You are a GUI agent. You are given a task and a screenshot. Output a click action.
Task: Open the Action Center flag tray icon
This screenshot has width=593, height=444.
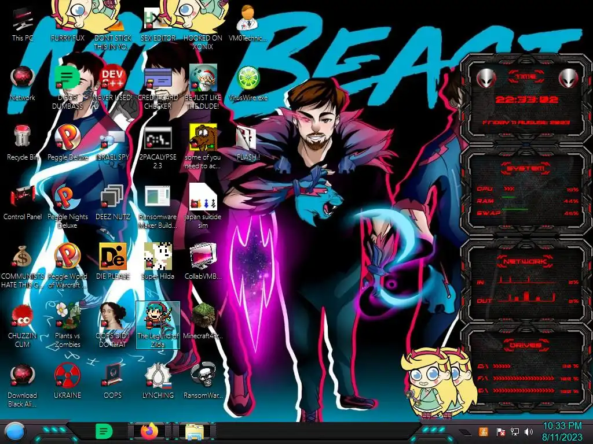(500, 431)
